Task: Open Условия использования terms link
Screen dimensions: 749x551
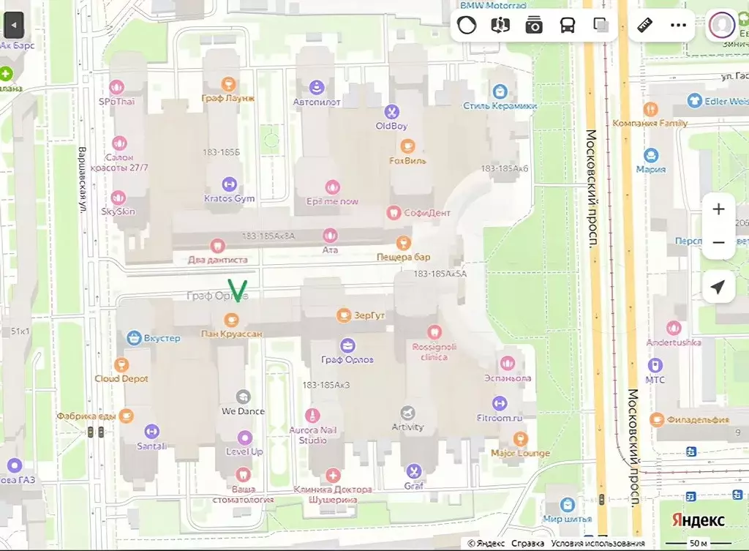Action: point(598,544)
